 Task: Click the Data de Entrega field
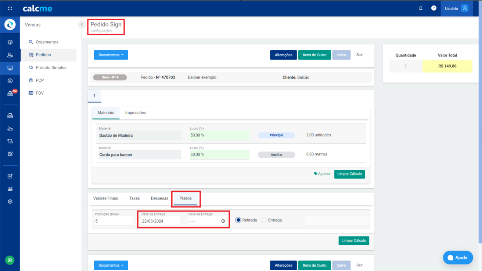[160, 221]
